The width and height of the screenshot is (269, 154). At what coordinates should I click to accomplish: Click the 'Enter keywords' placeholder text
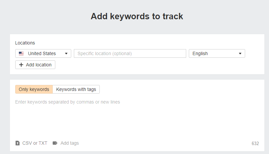click(68, 102)
